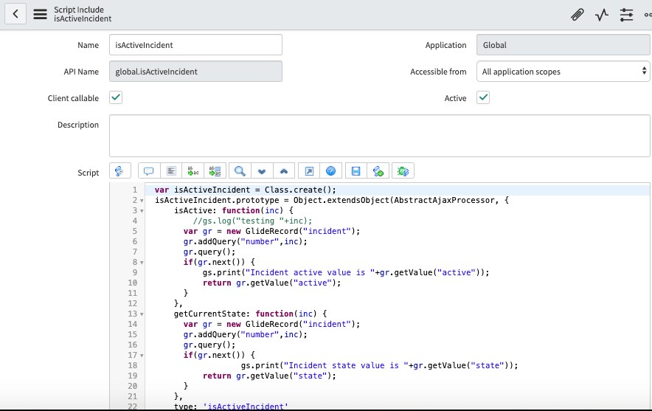Click the back arrow button
Image resolution: width=652 pixels, height=411 pixels.
point(16,14)
